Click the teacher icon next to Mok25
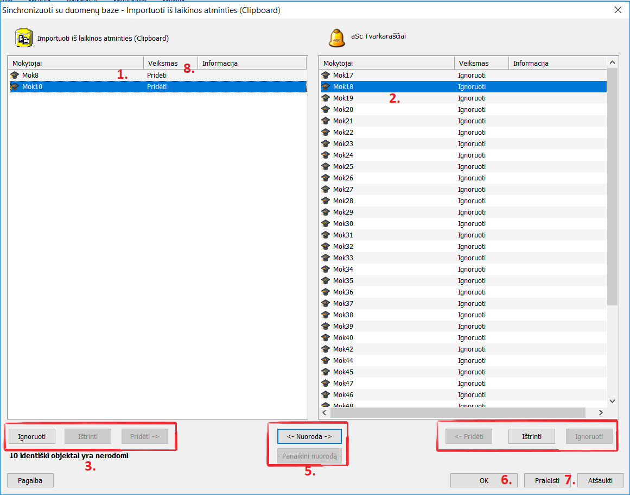 point(326,166)
